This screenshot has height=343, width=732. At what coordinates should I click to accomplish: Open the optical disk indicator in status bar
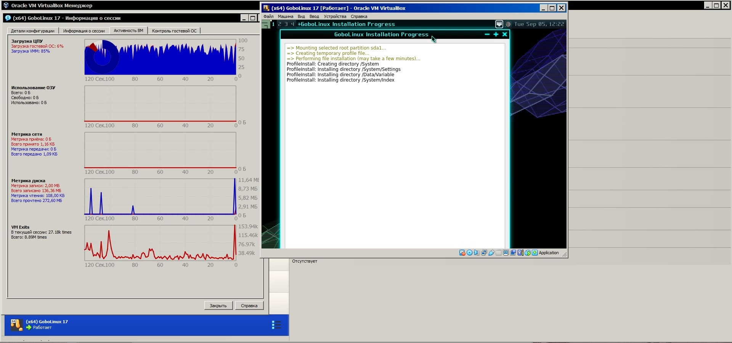click(x=469, y=253)
